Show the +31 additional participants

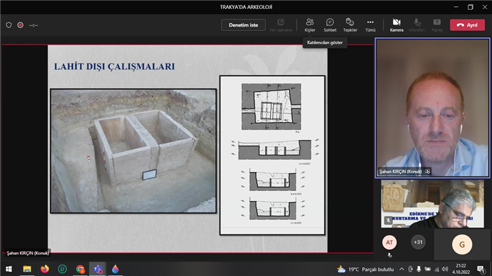pyautogui.click(x=418, y=242)
